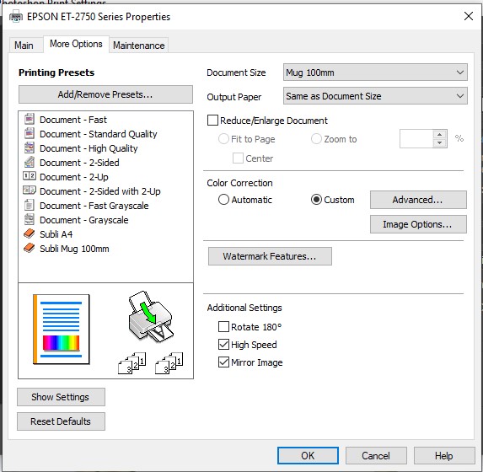The width and height of the screenshot is (483, 472).
Task: Switch to the Main tab
Action: coord(24,46)
